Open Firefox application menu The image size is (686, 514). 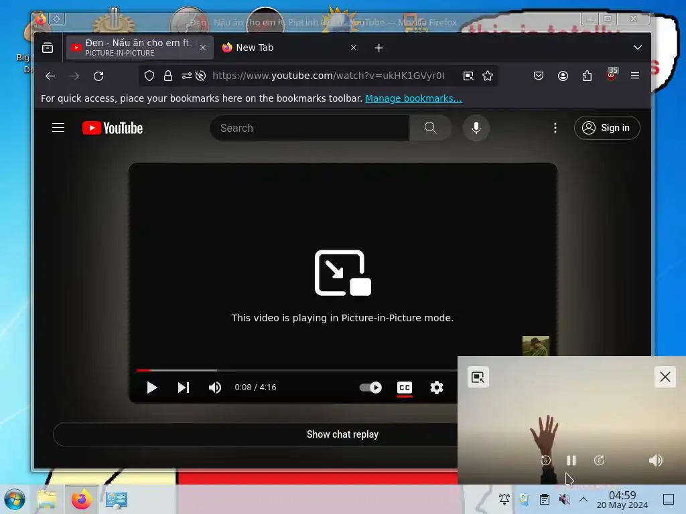pos(635,76)
